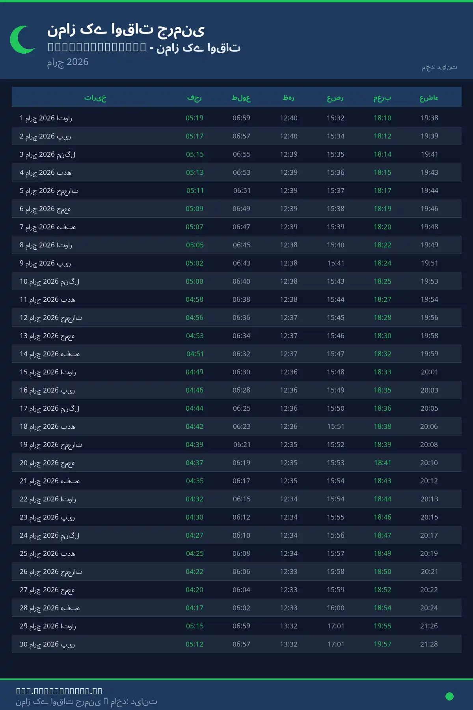Viewport: 473px width, 710px height.
Task: Click the Isha time 20:10 on 20 March
Action: [x=429, y=463]
